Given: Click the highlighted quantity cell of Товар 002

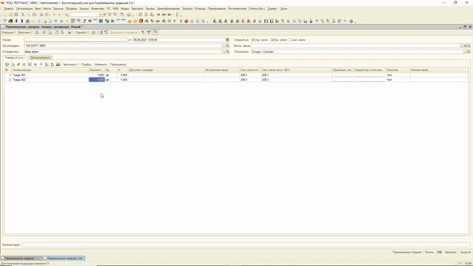Looking at the screenshot, I should (x=97, y=80).
